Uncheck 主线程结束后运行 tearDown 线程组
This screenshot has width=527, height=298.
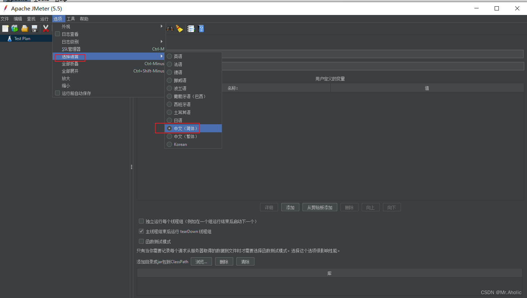[x=141, y=232]
